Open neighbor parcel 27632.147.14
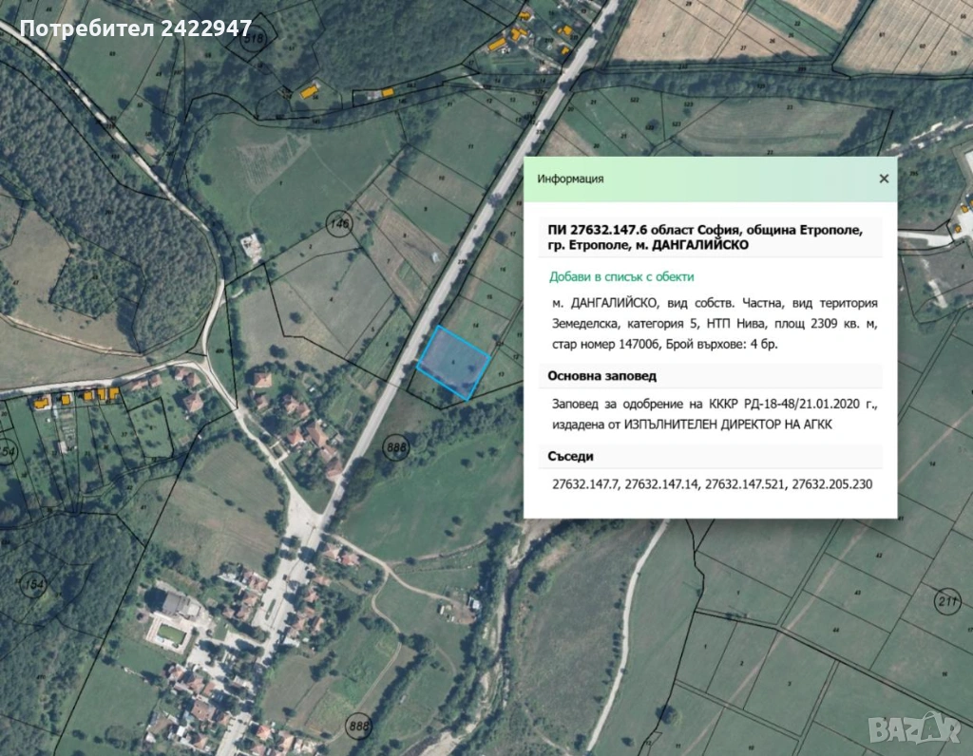This screenshot has height=756, width=973. click(660, 484)
